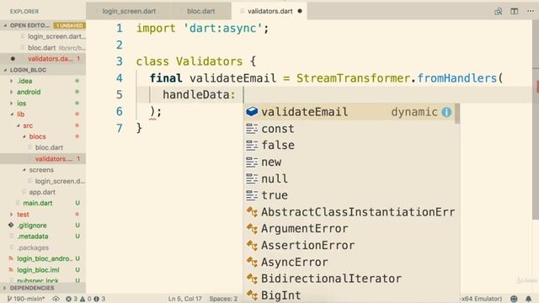Image resolution: width=539 pixels, height=303 pixels.
Task: Select AssertionError class suggestion
Action: tap(349, 245)
